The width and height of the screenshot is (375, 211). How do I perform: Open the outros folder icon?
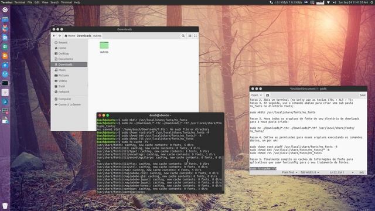[x=104, y=45]
